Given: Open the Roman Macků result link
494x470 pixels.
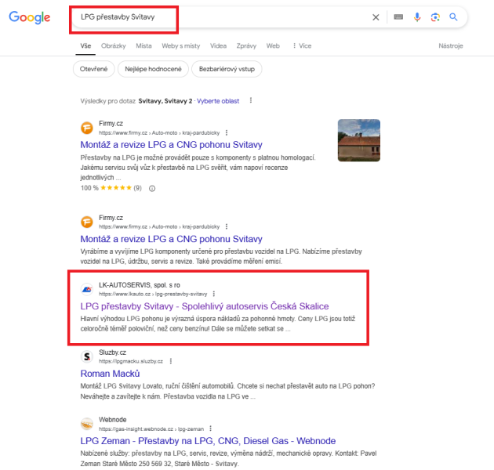Looking at the screenshot, I should pos(110,374).
